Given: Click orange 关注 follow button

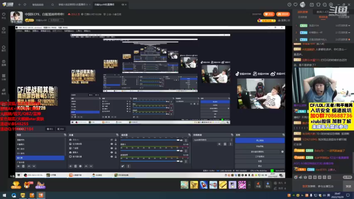Looking at the screenshot, I should [x=269, y=14].
